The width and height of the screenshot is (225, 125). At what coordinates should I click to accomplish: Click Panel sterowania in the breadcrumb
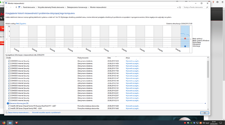[x=29, y=7]
